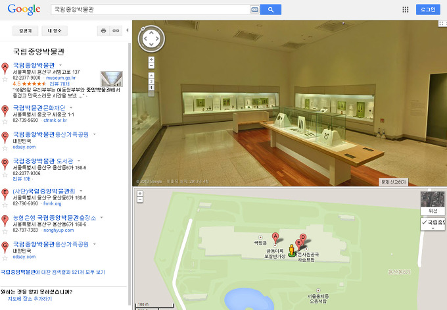Click the link (chain) share icon

click(116, 30)
